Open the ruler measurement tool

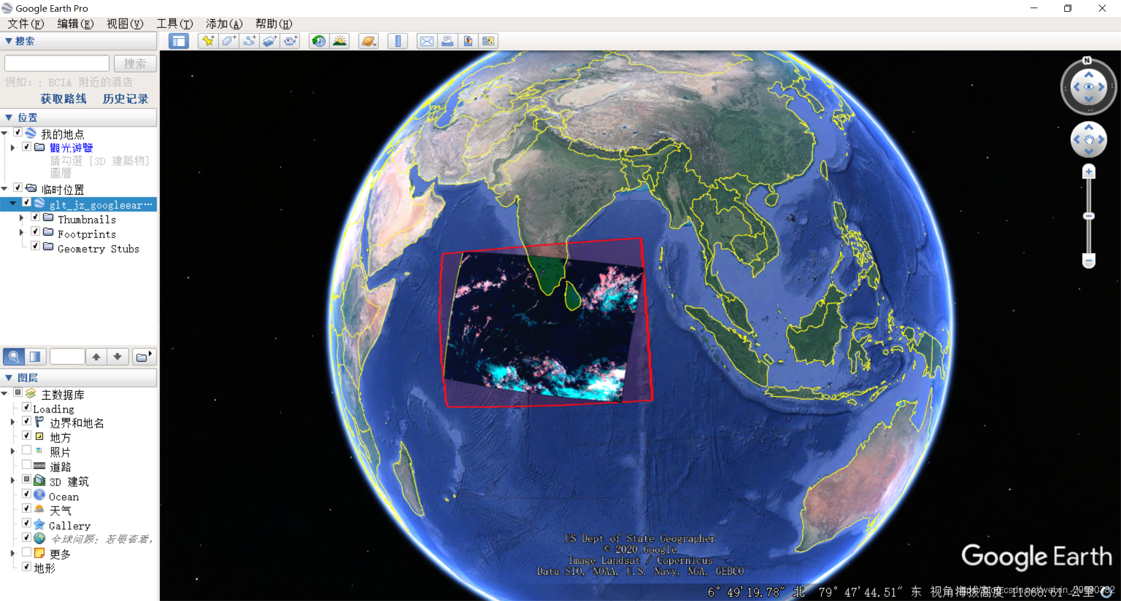click(398, 41)
